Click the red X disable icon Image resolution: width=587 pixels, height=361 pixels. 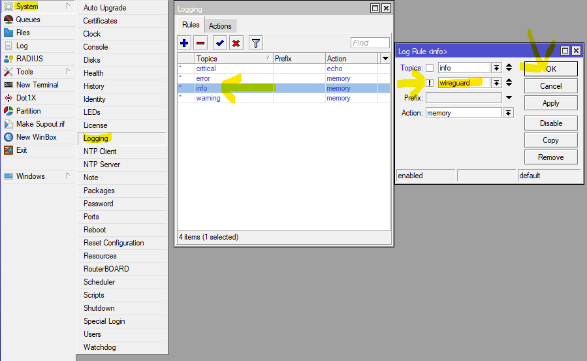[x=236, y=43]
